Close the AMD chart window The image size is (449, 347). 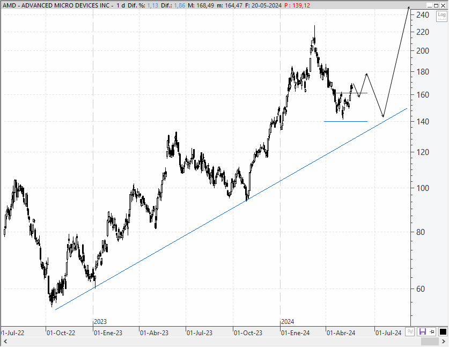[x=443, y=5]
